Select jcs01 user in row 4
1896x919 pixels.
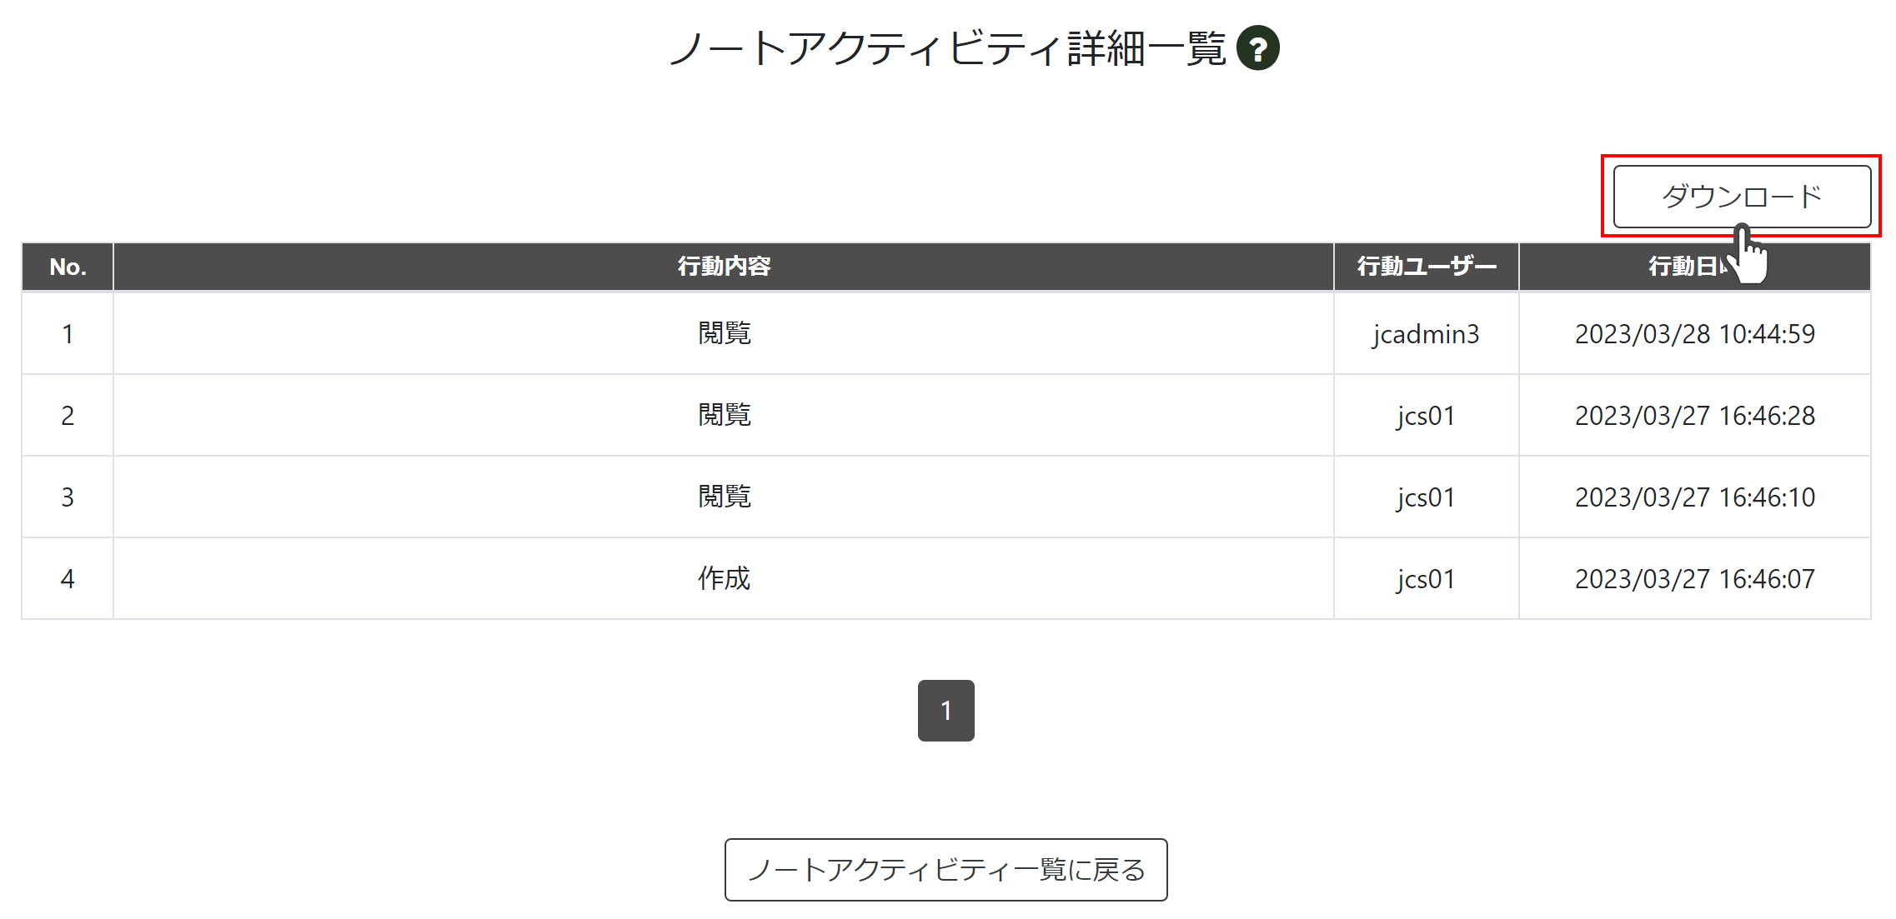pyautogui.click(x=1426, y=579)
